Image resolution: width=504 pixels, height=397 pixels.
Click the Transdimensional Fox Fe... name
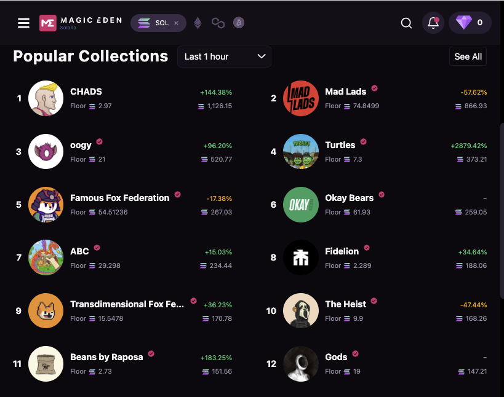(127, 304)
